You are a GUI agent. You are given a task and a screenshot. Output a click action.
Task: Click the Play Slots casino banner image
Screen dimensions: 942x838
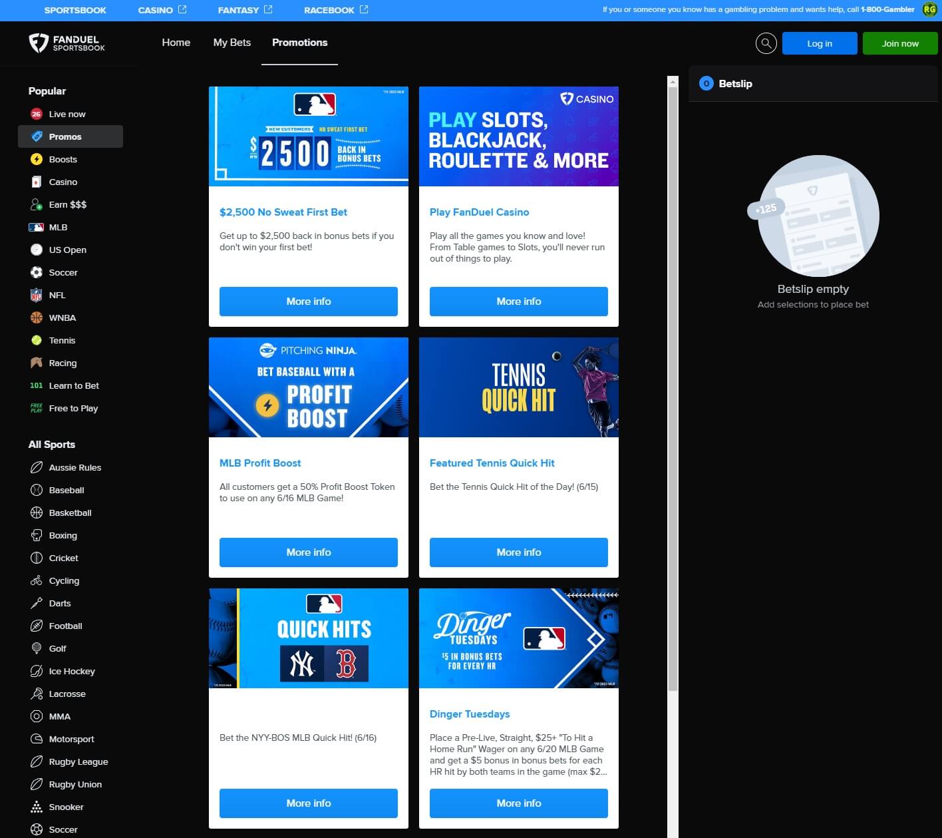[519, 136]
